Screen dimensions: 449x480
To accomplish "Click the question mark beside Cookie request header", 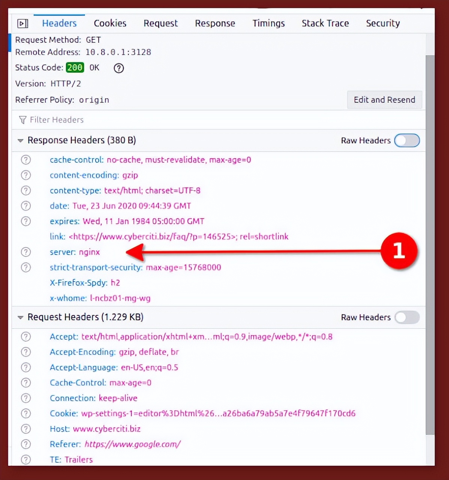I will 25,413.
